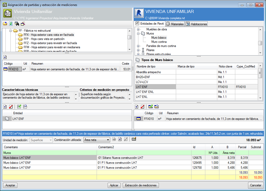Screen dimensions: 266x191
Task: Click the Aceptar button
Action: tap(10, 185)
